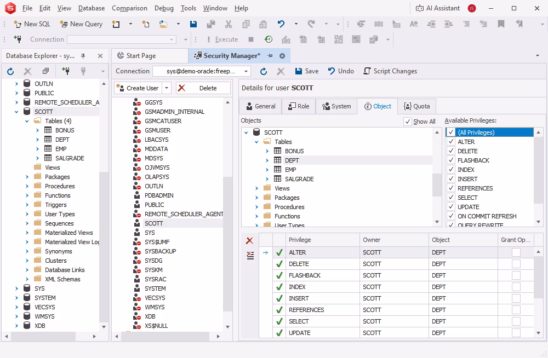This screenshot has width=548, height=358.
Task: Close the Security Manager tab
Action: coord(282,56)
